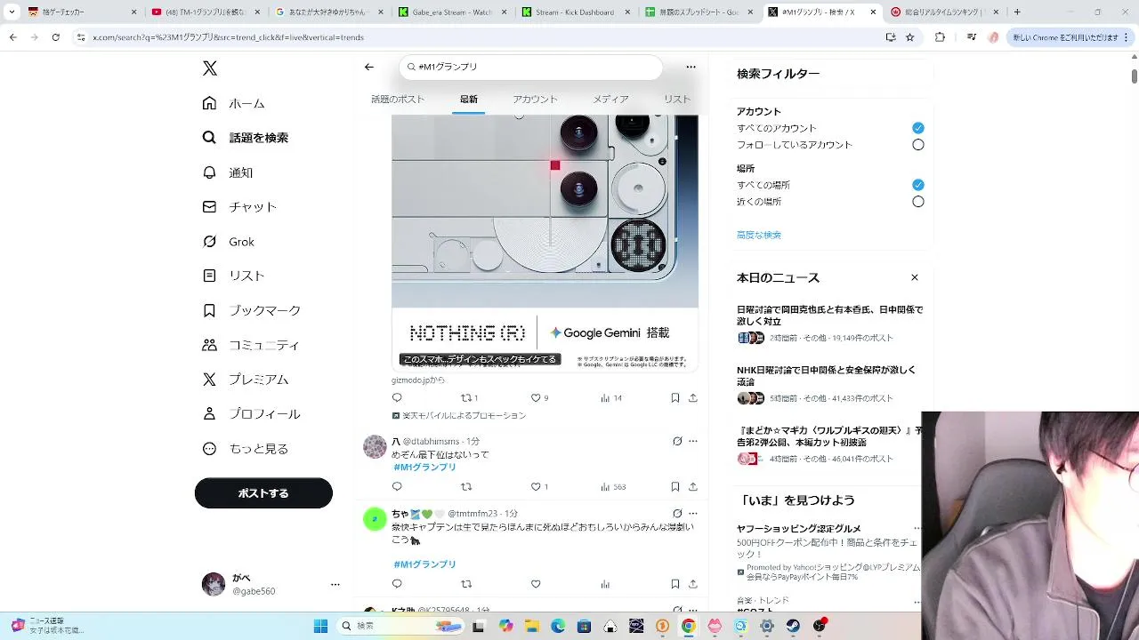The height and width of the screenshot is (640, 1139).
Task: Open Explore (話題を検索) in the sidebar
Action: click(246, 138)
